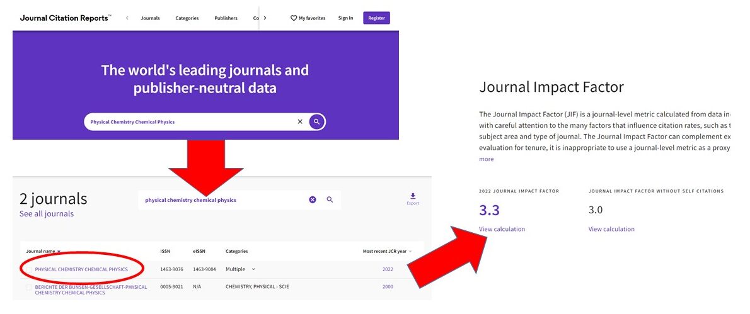Click the Export download icon
750x314 pixels.
tap(413, 196)
